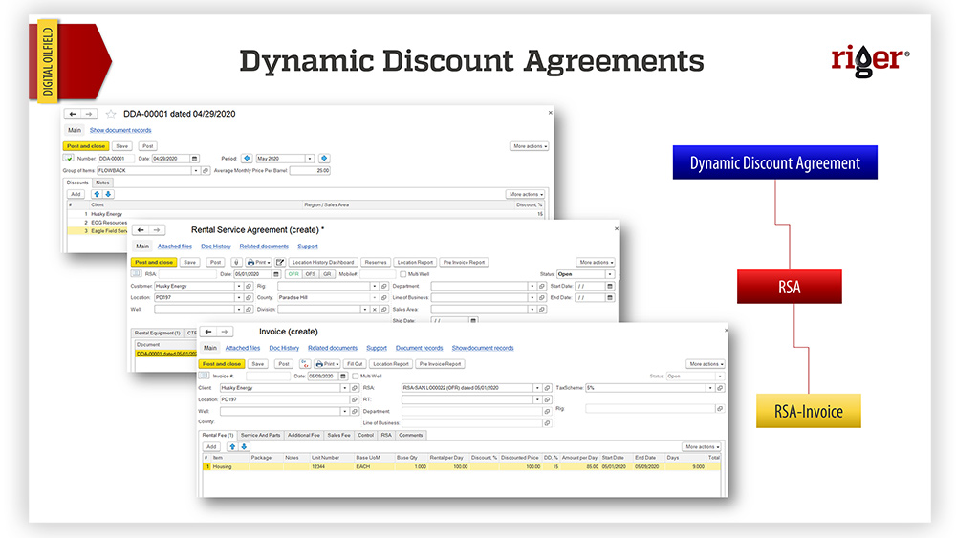Open calendar picker for DDA date 04/29/2020
This screenshot has height=538, width=956.
pyautogui.click(x=195, y=159)
